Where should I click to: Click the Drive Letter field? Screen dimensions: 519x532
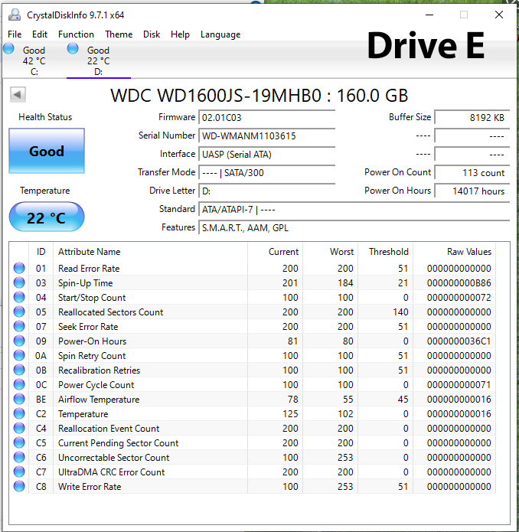[x=267, y=191]
